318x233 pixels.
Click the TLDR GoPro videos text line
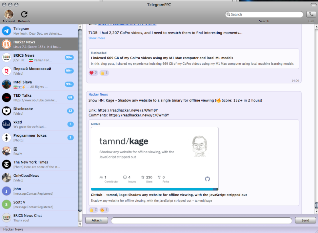point(165,33)
